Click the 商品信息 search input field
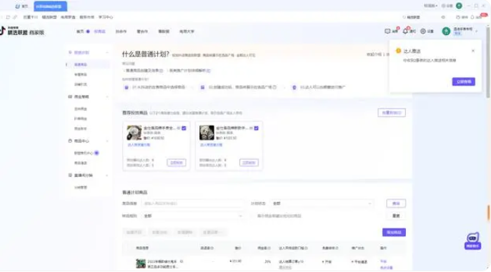This screenshot has width=491, height=272. (192, 203)
